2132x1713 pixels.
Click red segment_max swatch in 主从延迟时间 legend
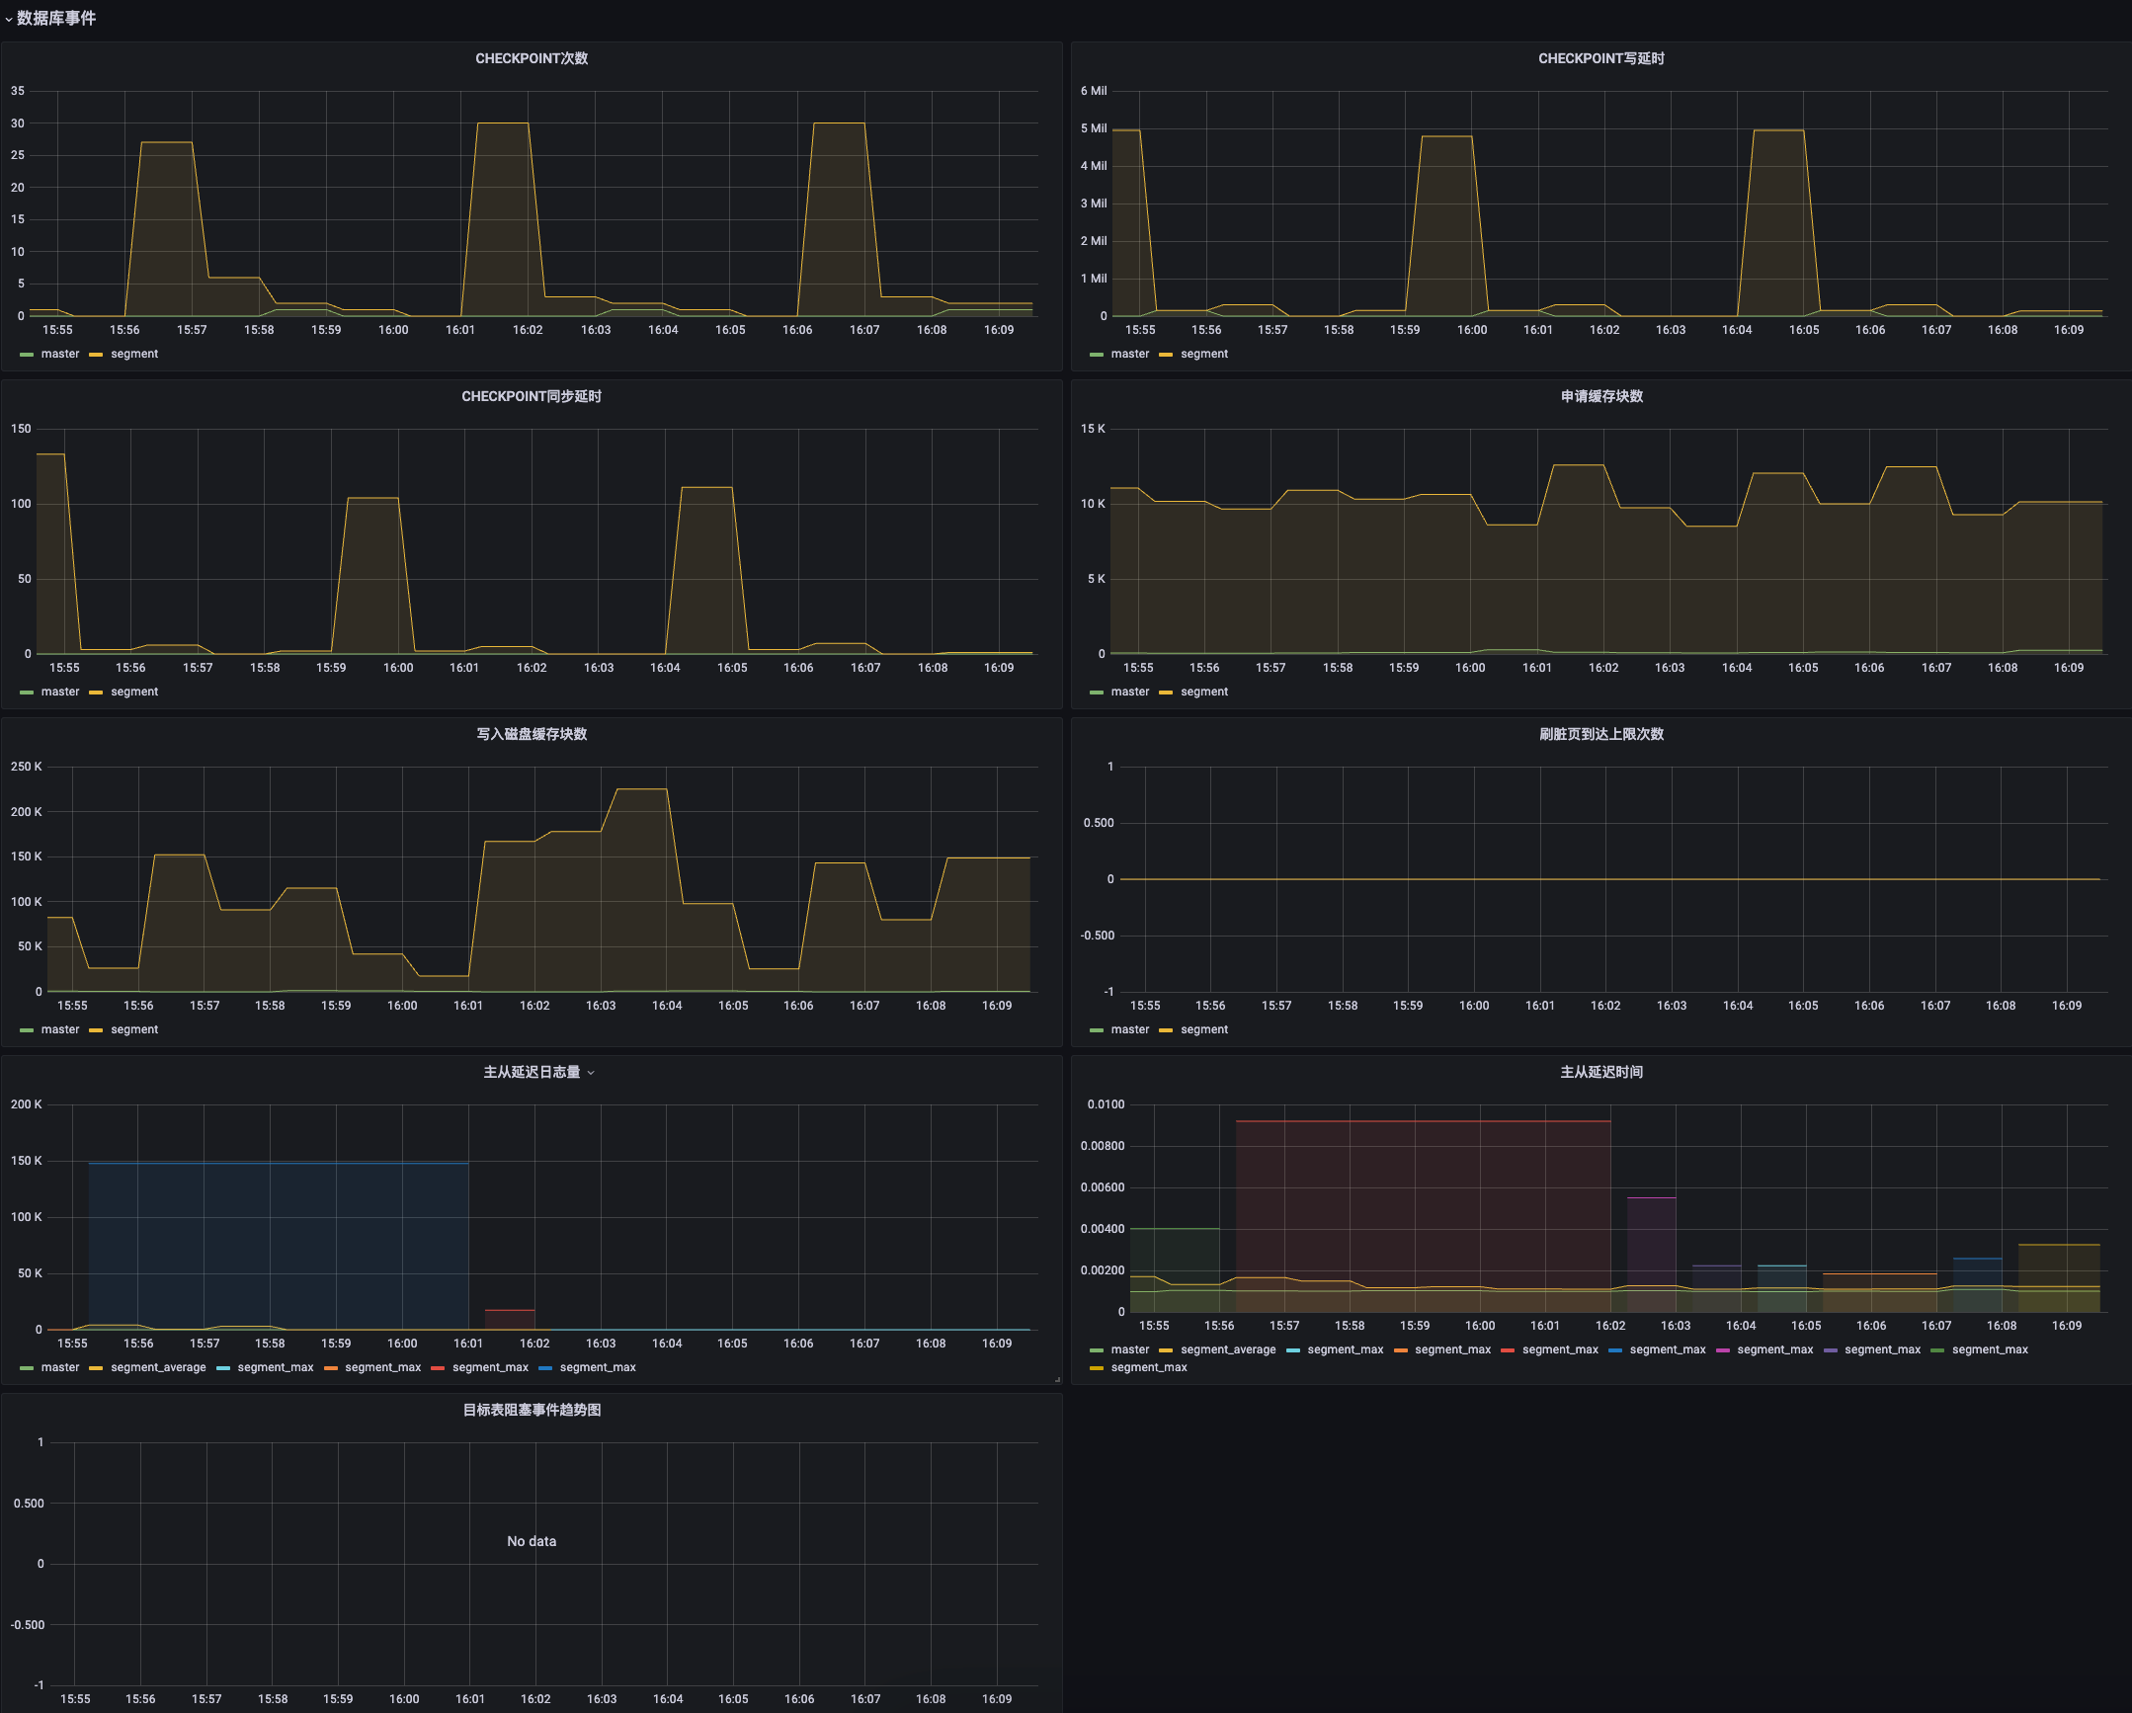pyautogui.click(x=1507, y=1350)
